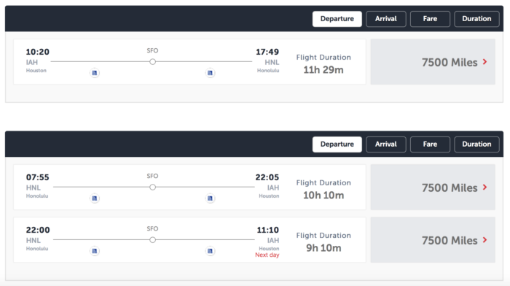Sort return flights by Fare

430,144
